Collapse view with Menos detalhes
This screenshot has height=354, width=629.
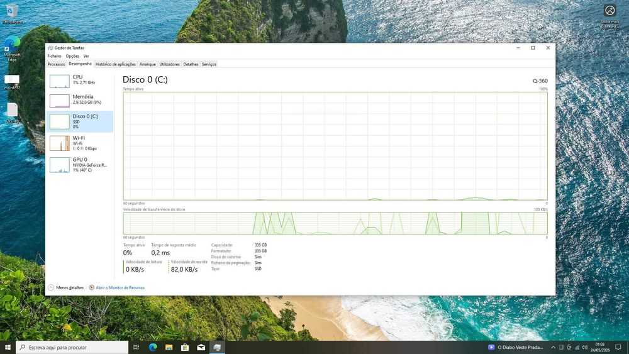66,287
